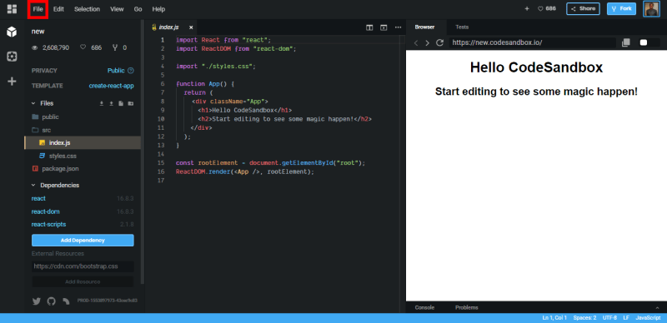
Task: Like the sandbox via heart icon in header
Action: tap(540, 8)
